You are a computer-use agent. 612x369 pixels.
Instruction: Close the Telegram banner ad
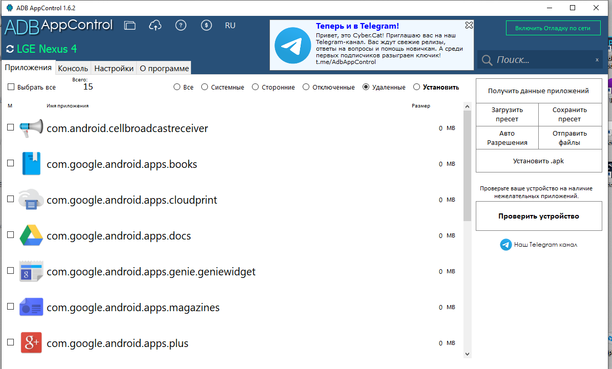[x=469, y=25]
